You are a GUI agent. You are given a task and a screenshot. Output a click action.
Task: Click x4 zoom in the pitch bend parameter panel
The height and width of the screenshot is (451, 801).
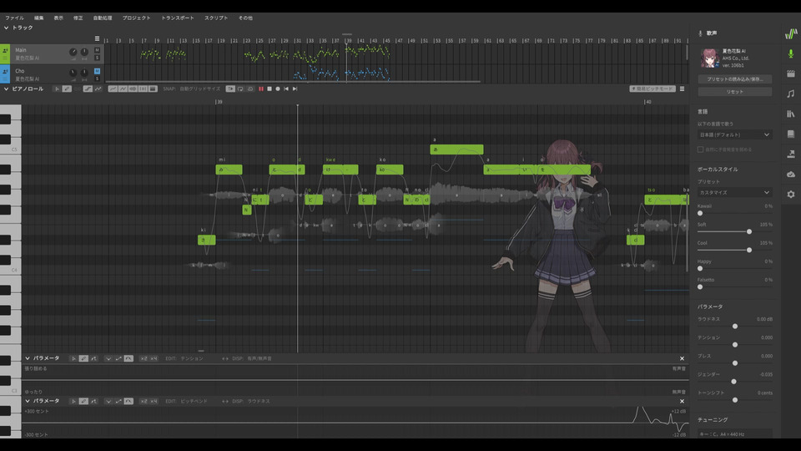coord(154,402)
